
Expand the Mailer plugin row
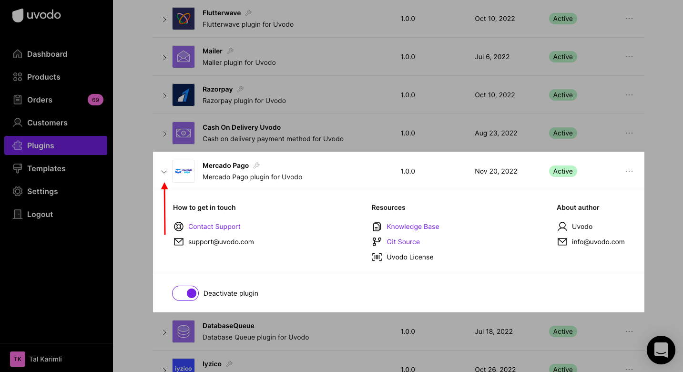(x=164, y=57)
